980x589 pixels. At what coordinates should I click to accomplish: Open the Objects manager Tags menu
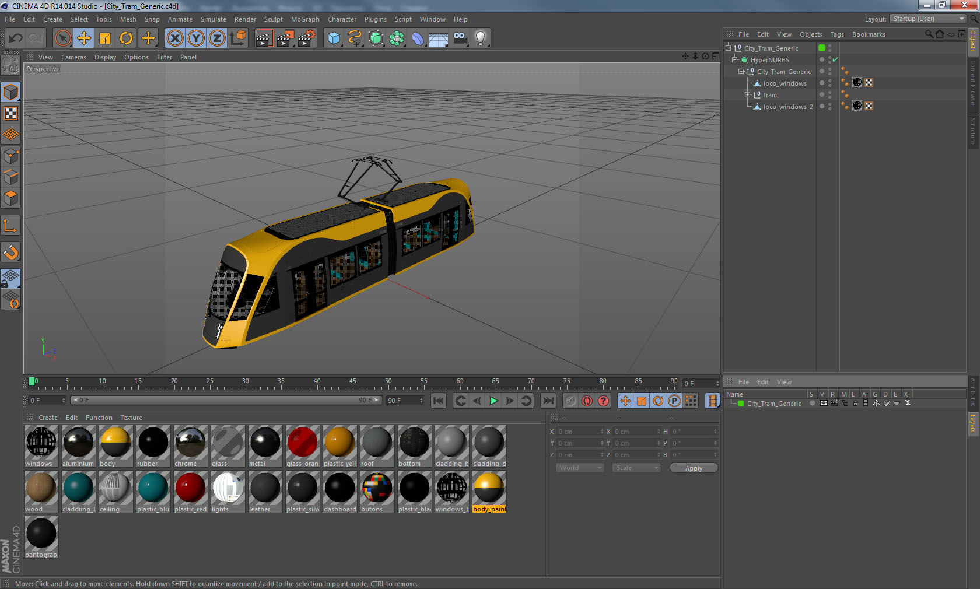click(x=837, y=34)
